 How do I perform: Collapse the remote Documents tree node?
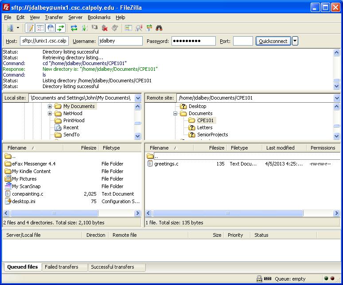pos(175,113)
